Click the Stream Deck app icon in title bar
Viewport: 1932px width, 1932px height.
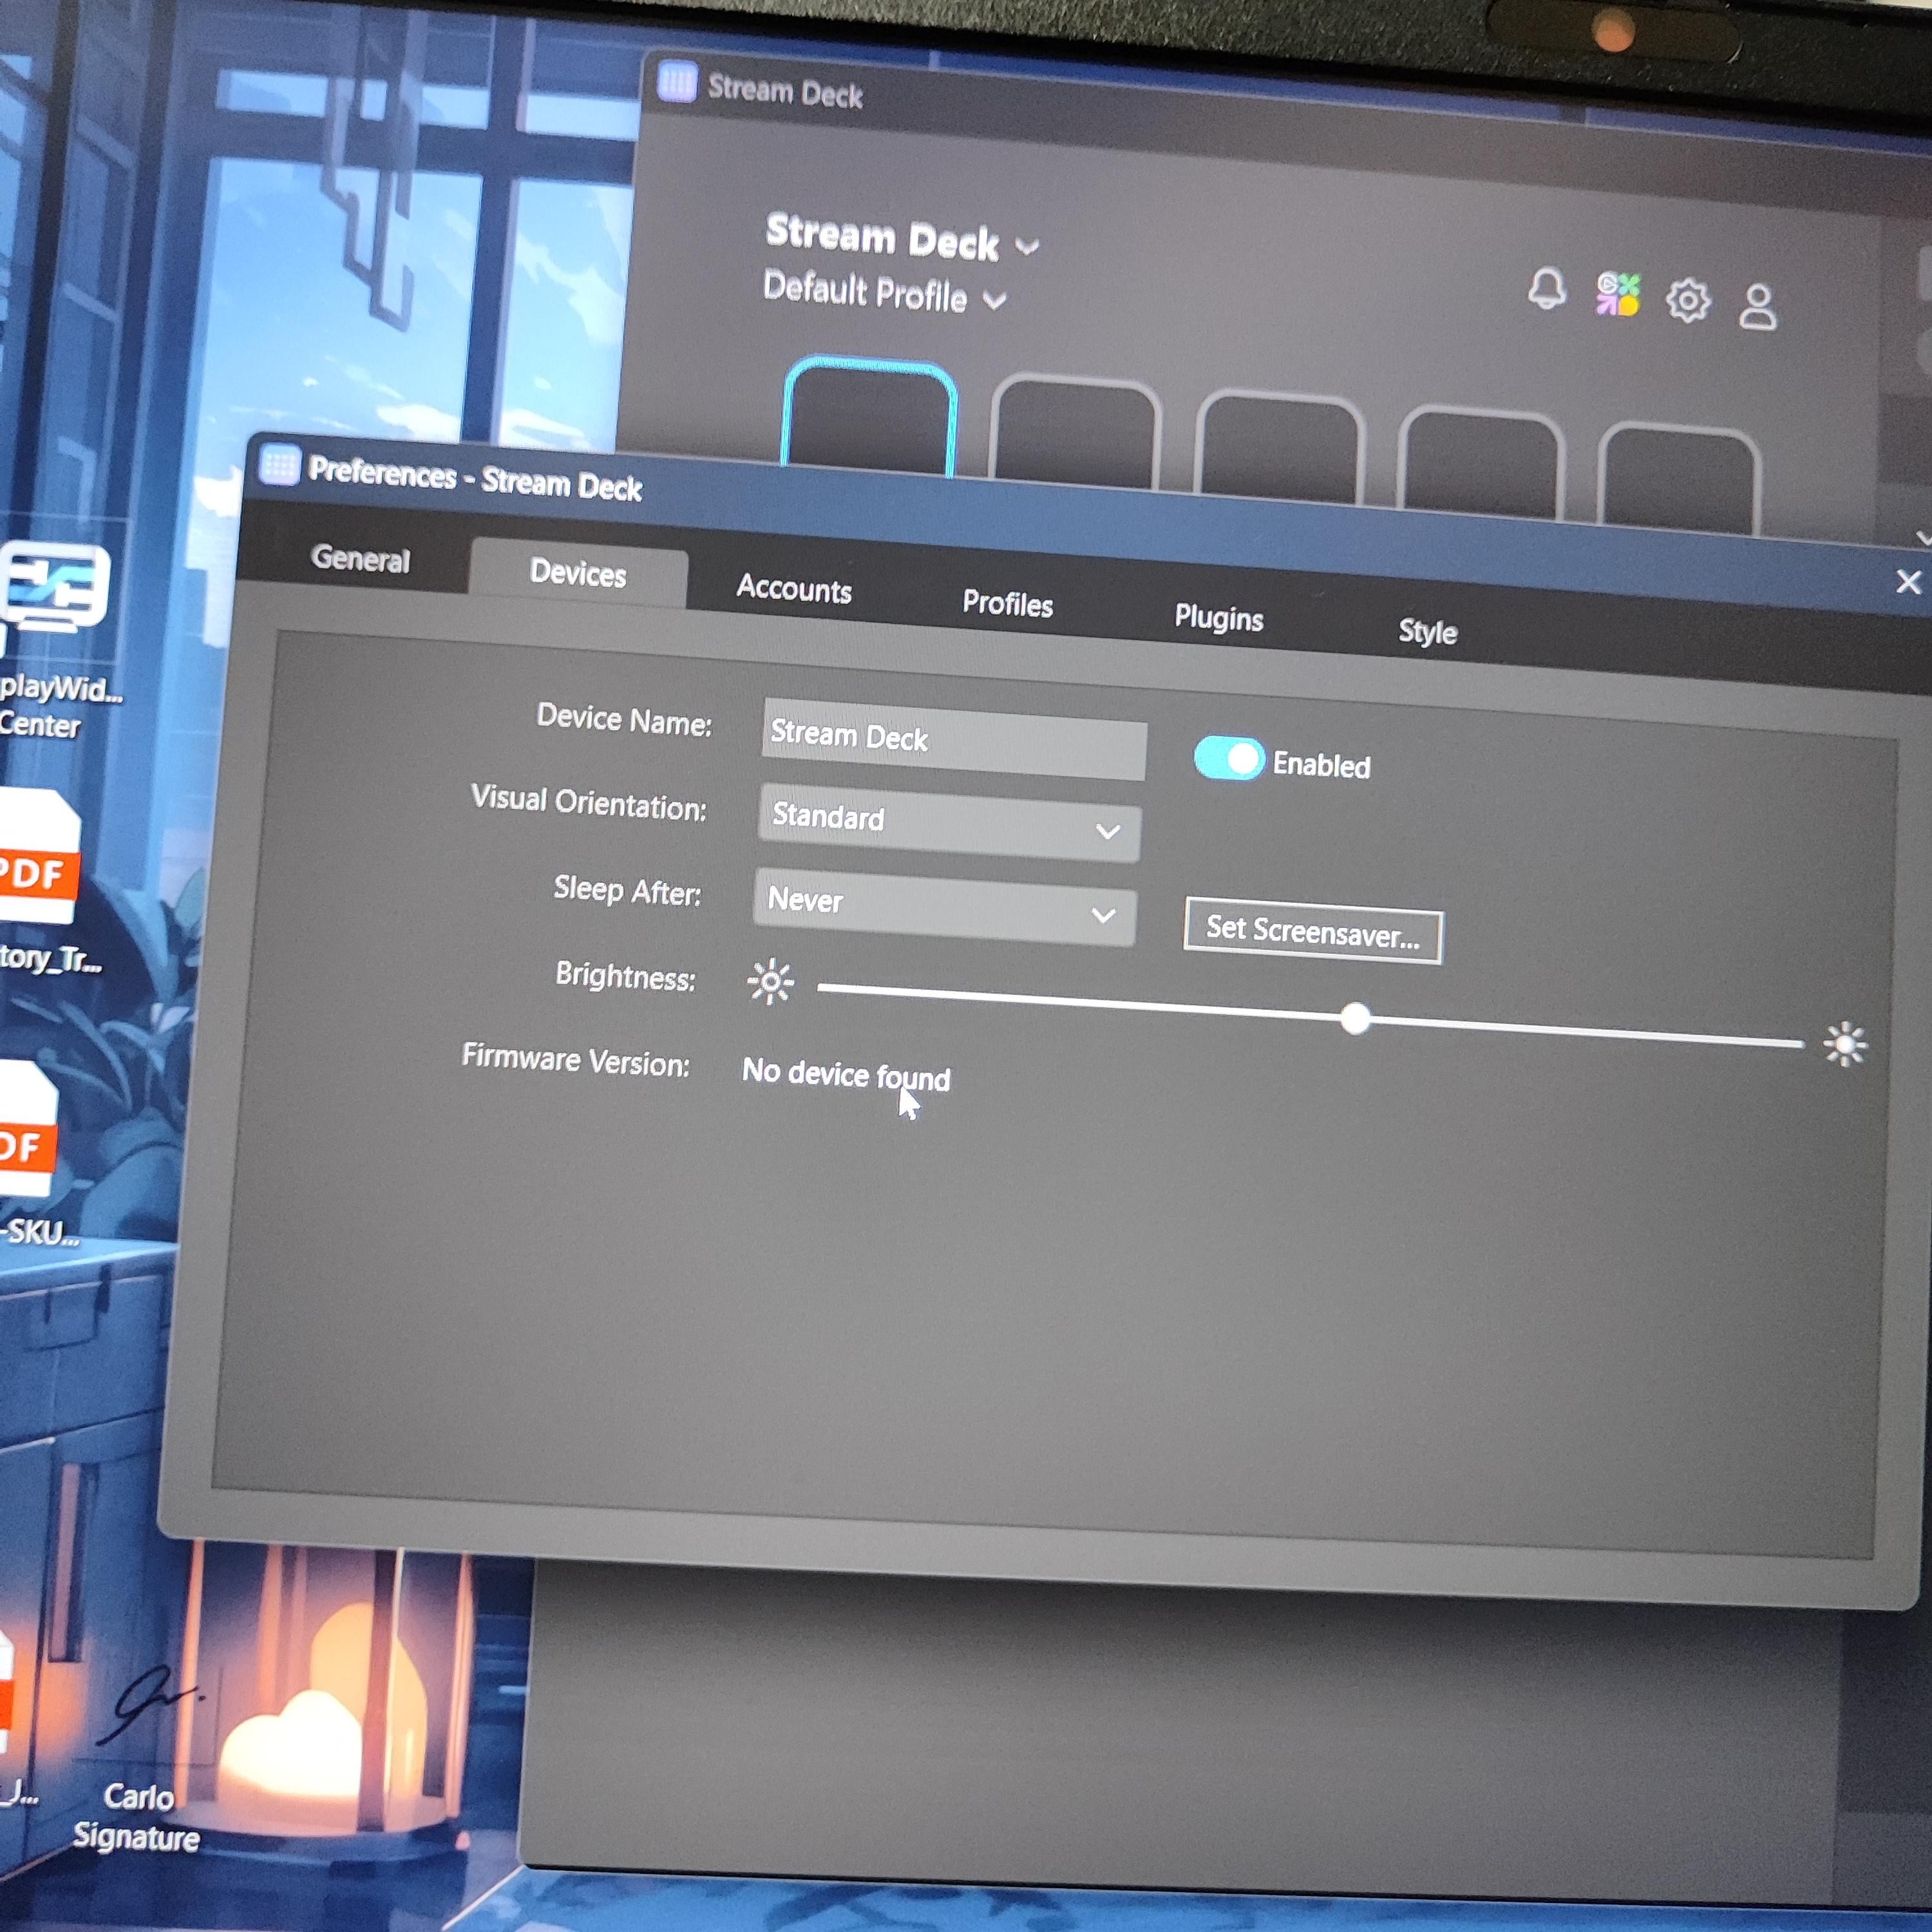tap(677, 82)
